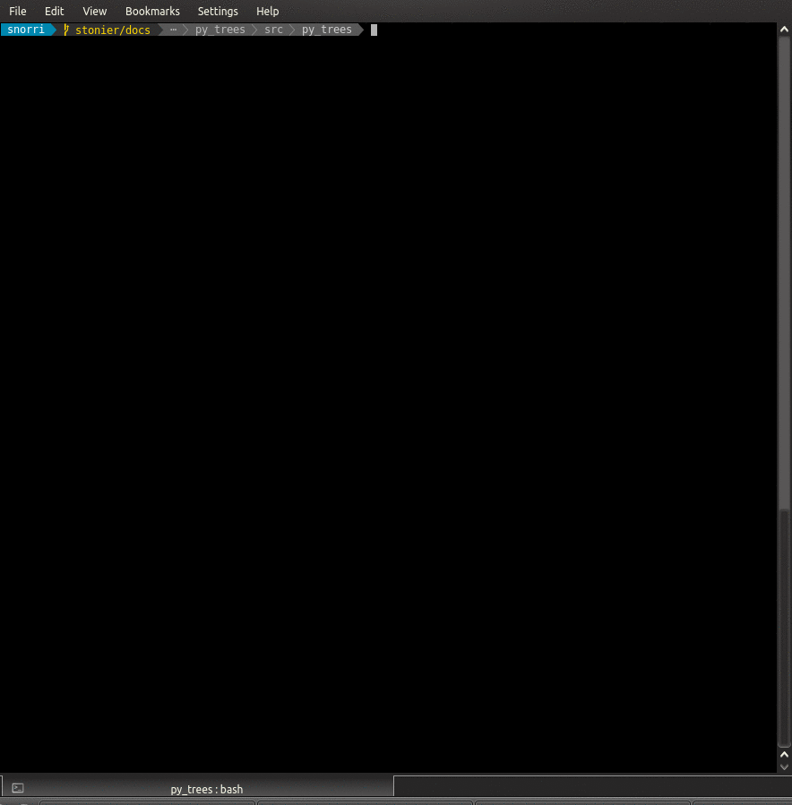This screenshot has height=805, width=792.
Task: Open the Edit menu
Action: tap(54, 11)
